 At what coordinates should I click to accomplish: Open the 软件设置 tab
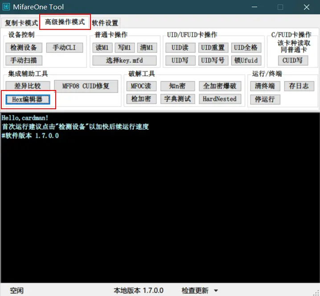(105, 23)
